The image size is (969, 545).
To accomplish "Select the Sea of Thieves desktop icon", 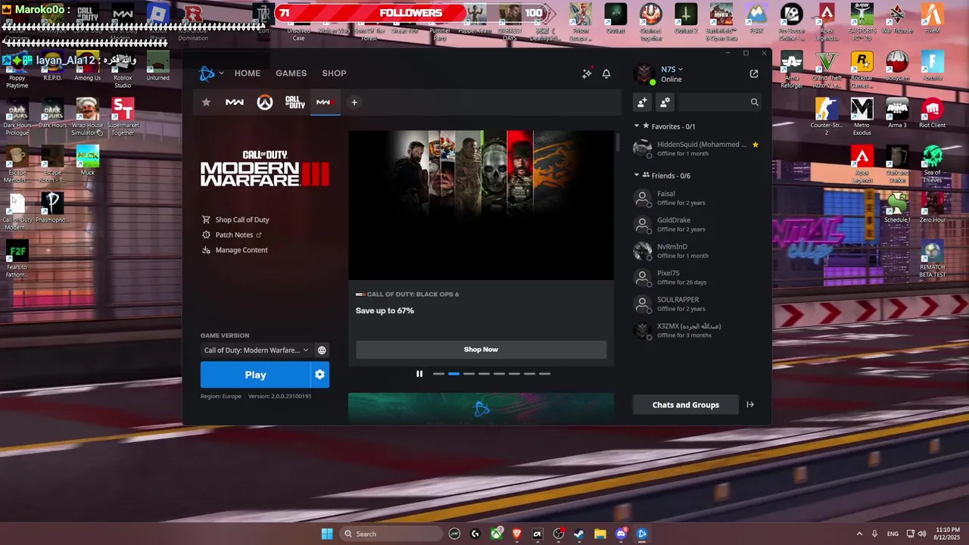I will pyautogui.click(x=932, y=163).
